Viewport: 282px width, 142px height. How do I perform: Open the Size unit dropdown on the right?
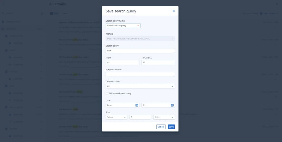[164, 117]
